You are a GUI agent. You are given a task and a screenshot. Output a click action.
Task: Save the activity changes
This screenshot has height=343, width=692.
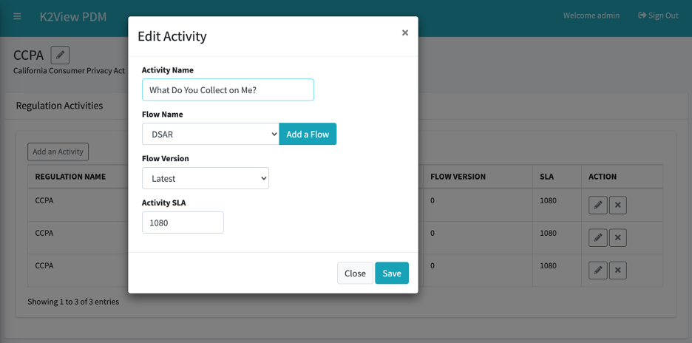tap(391, 273)
